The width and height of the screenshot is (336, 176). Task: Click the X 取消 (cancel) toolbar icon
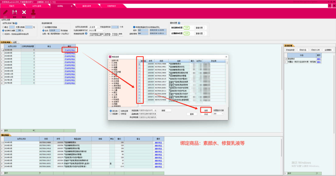tap(24, 12)
